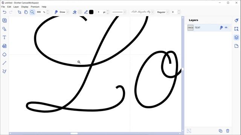The width and height of the screenshot is (241, 135).
Task: Open the Premium menu
Action: 35,7
